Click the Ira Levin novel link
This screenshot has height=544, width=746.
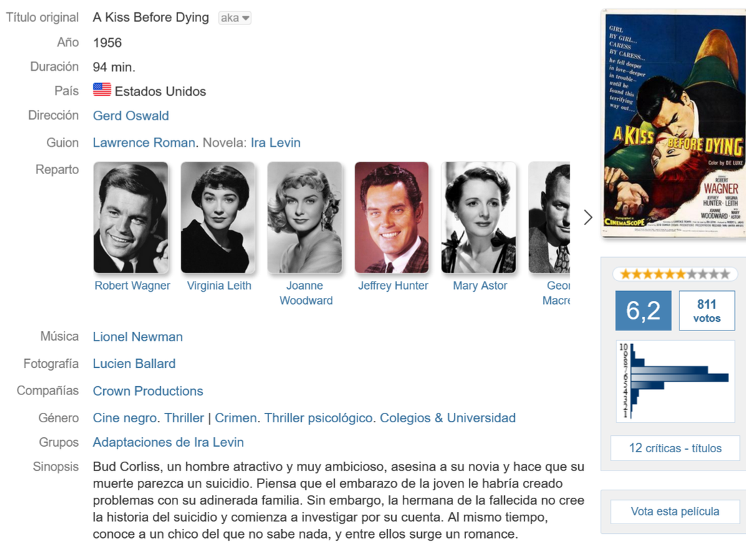pos(275,143)
